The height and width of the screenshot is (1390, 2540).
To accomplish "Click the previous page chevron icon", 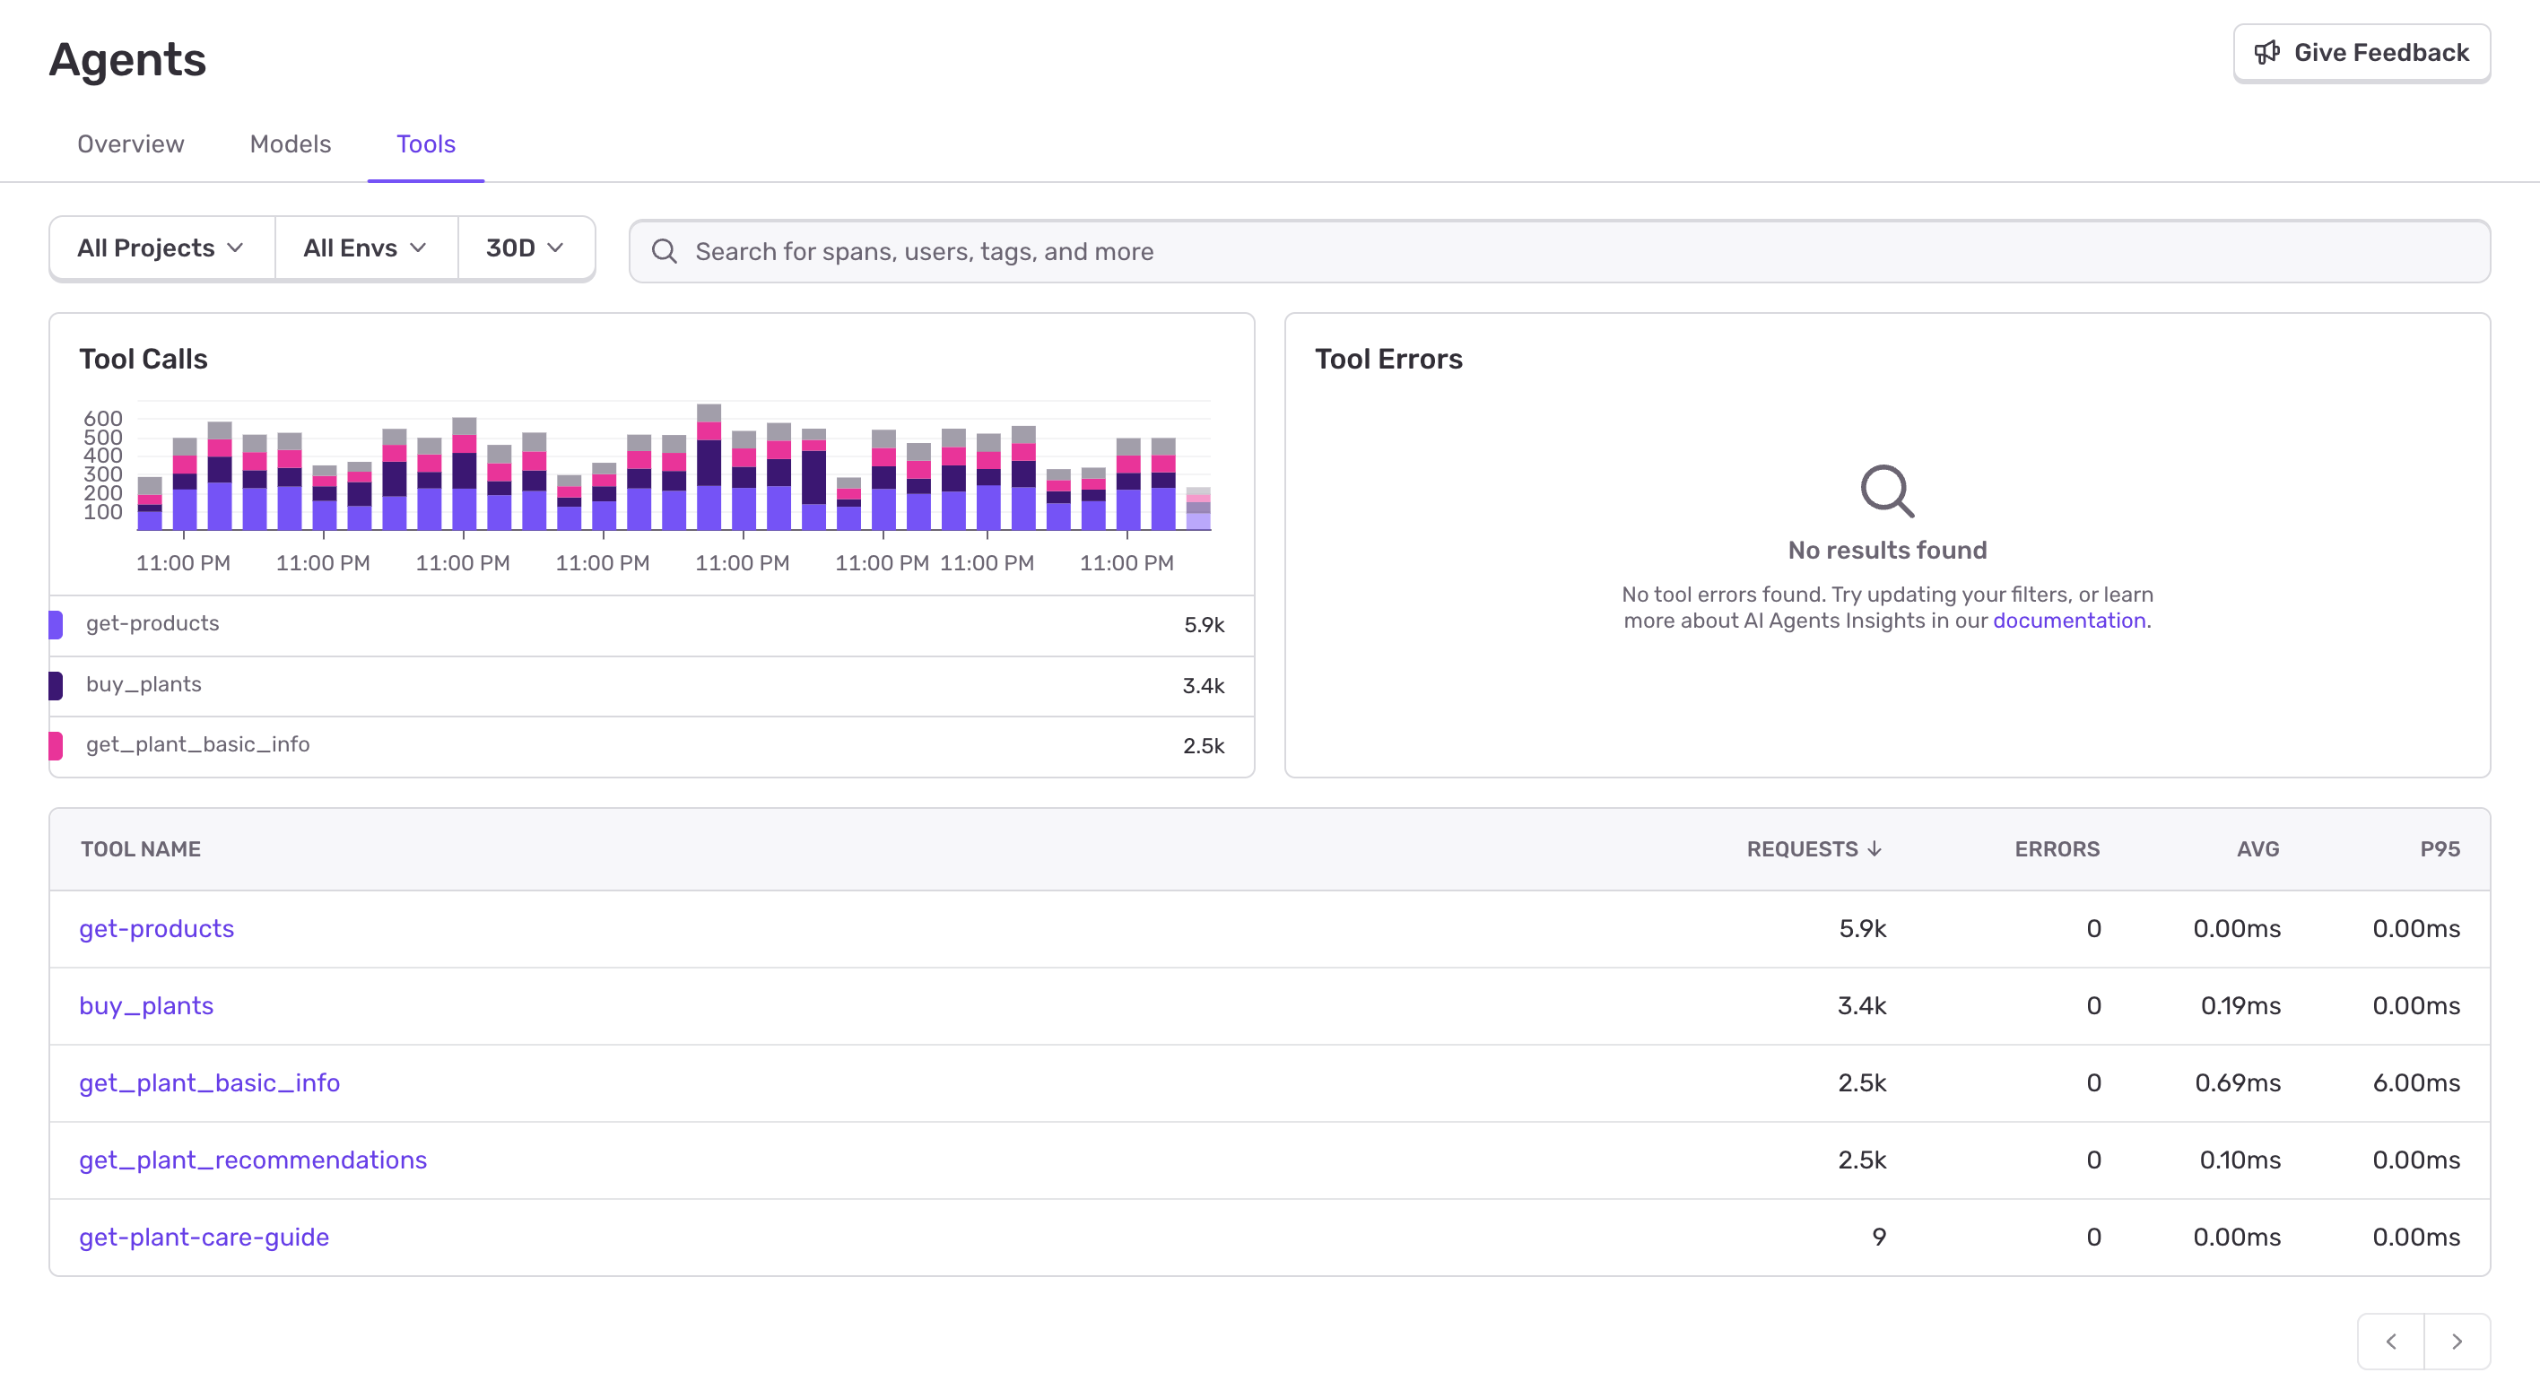I will [2390, 1341].
